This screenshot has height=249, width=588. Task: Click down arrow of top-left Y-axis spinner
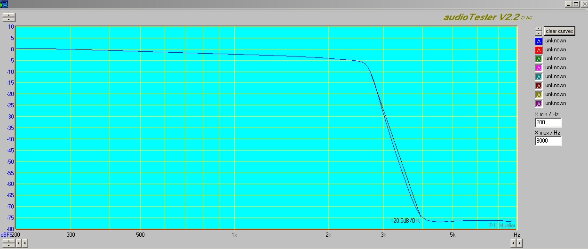coord(8,20)
